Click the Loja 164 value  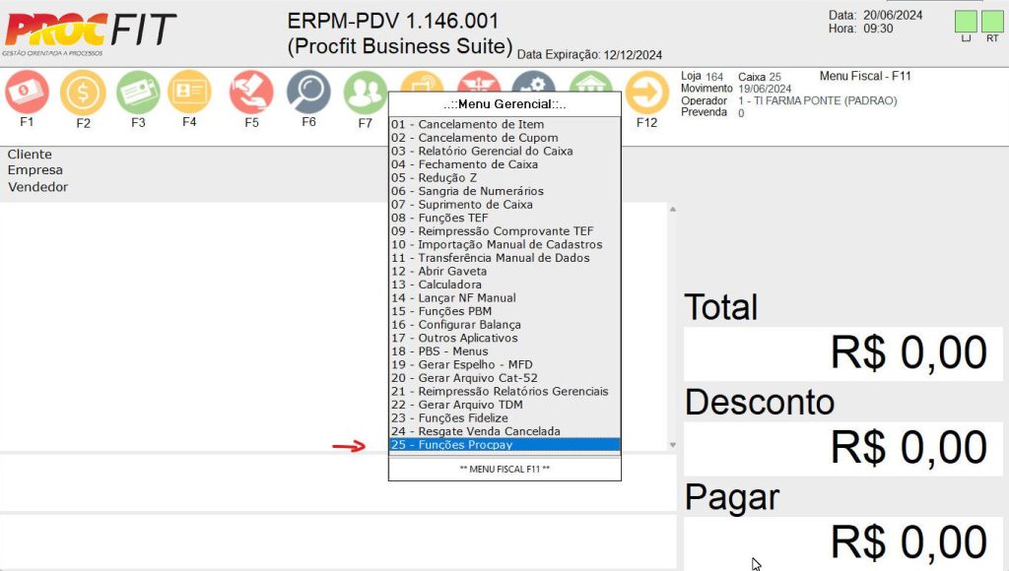714,77
